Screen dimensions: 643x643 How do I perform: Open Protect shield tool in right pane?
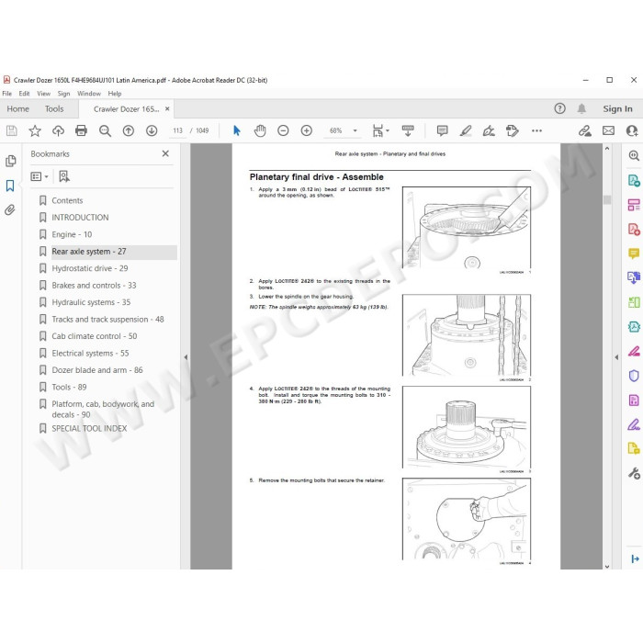[634, 376]
